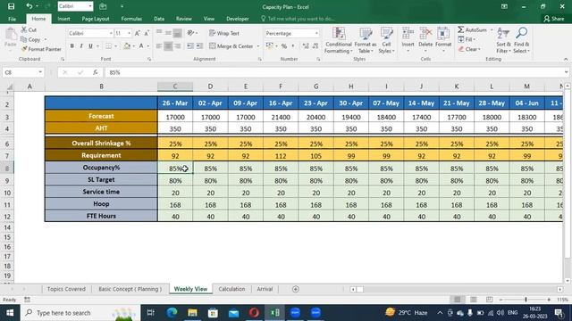Click the Format cells icon
Image resolution: width=572 pixels, height=321 pixels.
[x=443, y=34]
